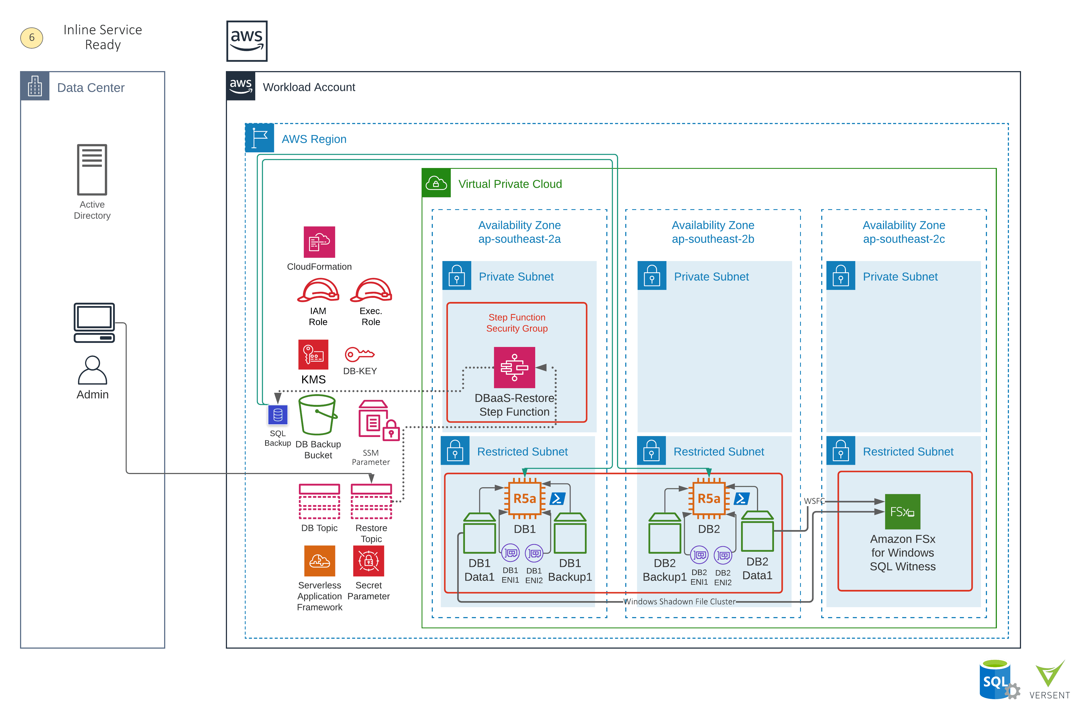Viewport: 1091px width, 720px height.
Task: Select the DB2 Backup1 volume icon
Action: point(664,533)
